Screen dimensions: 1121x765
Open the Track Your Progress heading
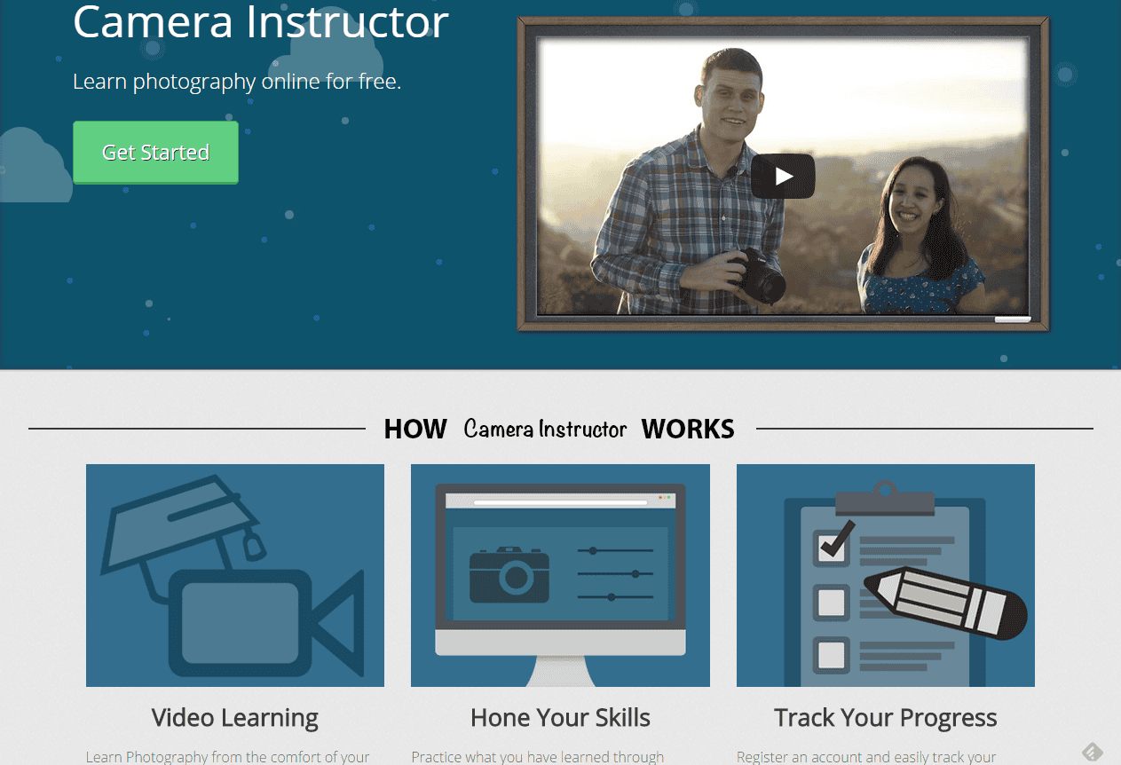click(x=885, y=718)
